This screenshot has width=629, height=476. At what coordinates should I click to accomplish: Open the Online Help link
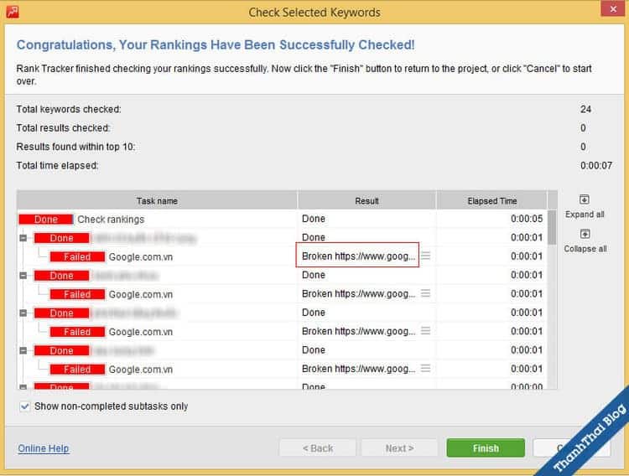pyautogui.click(x=44, y=448)
